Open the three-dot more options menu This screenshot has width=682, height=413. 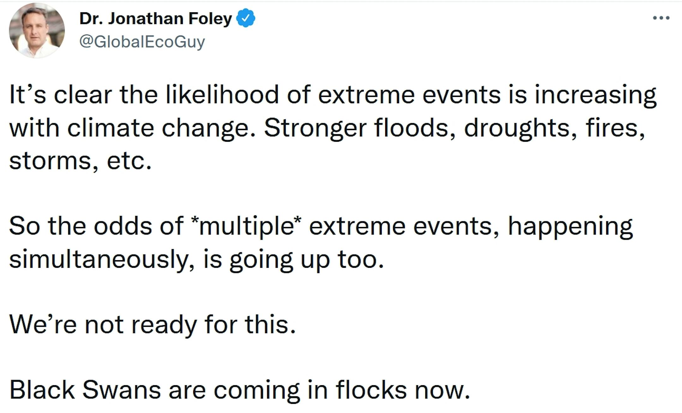point(661,18)
